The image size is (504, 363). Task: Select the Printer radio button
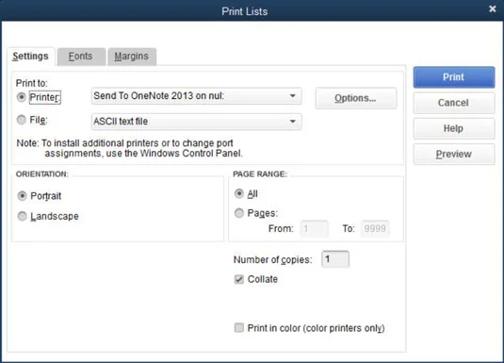[22, 97]
